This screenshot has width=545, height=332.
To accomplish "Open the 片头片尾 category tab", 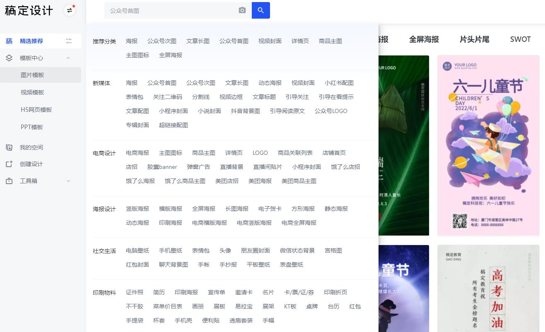I will [474, 39].
